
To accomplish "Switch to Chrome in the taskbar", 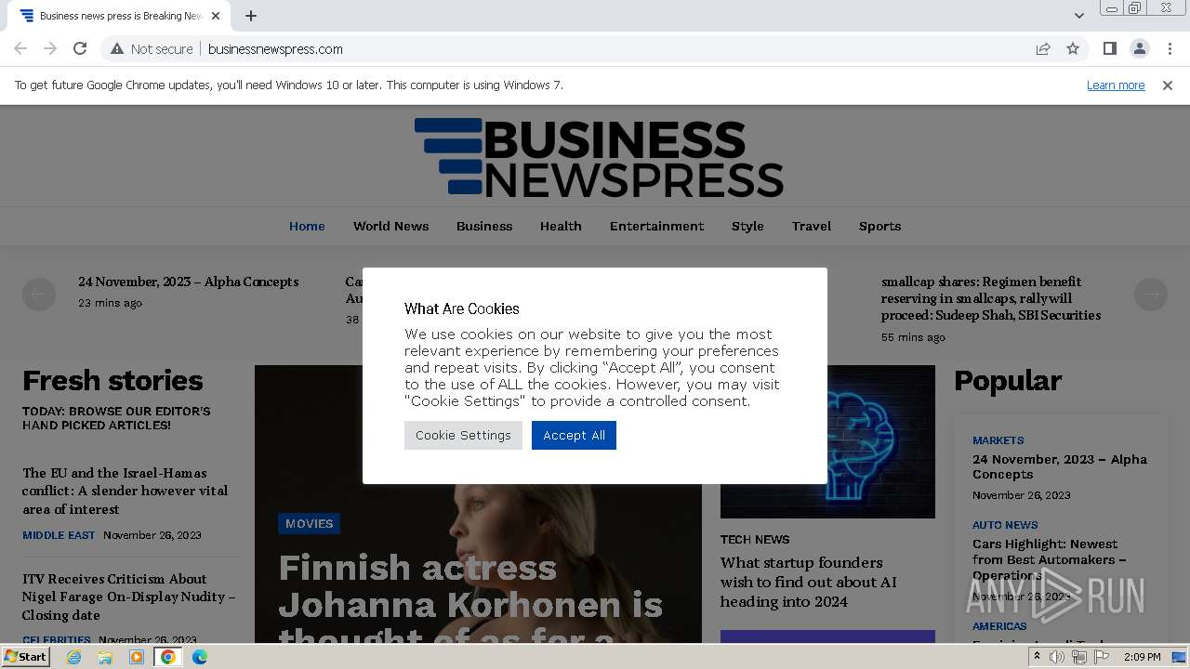I will point(168,657).
